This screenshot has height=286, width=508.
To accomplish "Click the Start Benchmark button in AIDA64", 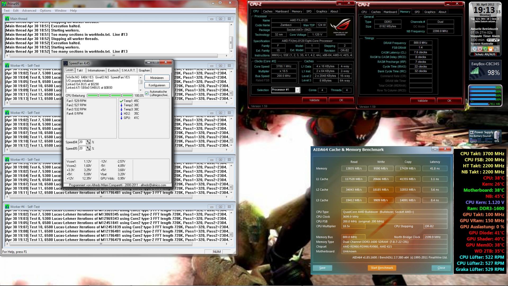I will (x=382, y=268).
